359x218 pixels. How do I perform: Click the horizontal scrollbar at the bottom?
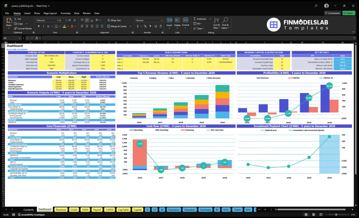311,210
